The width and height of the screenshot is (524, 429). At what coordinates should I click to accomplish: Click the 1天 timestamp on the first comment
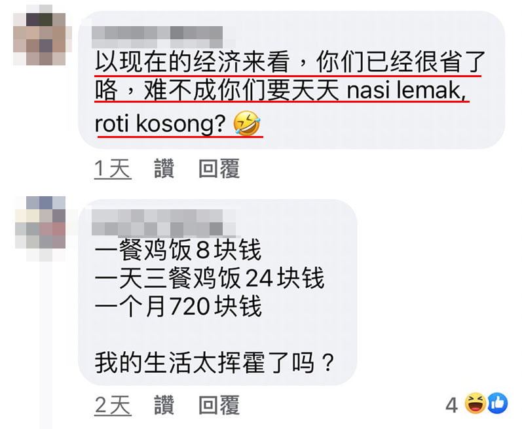(x=113, y=169)
